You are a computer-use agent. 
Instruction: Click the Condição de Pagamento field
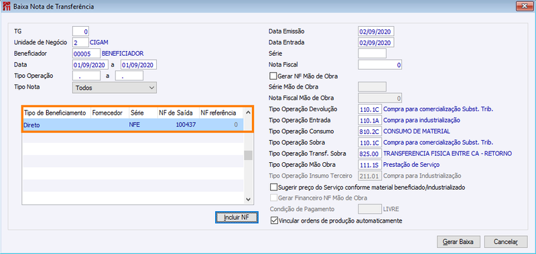click(370, 208)
